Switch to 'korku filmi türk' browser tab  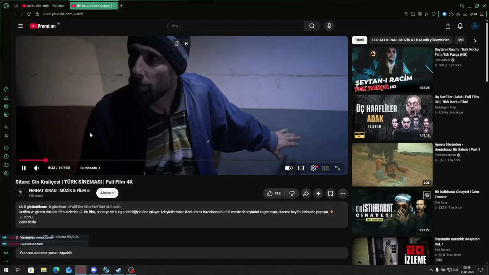click(x=43, y=6)
